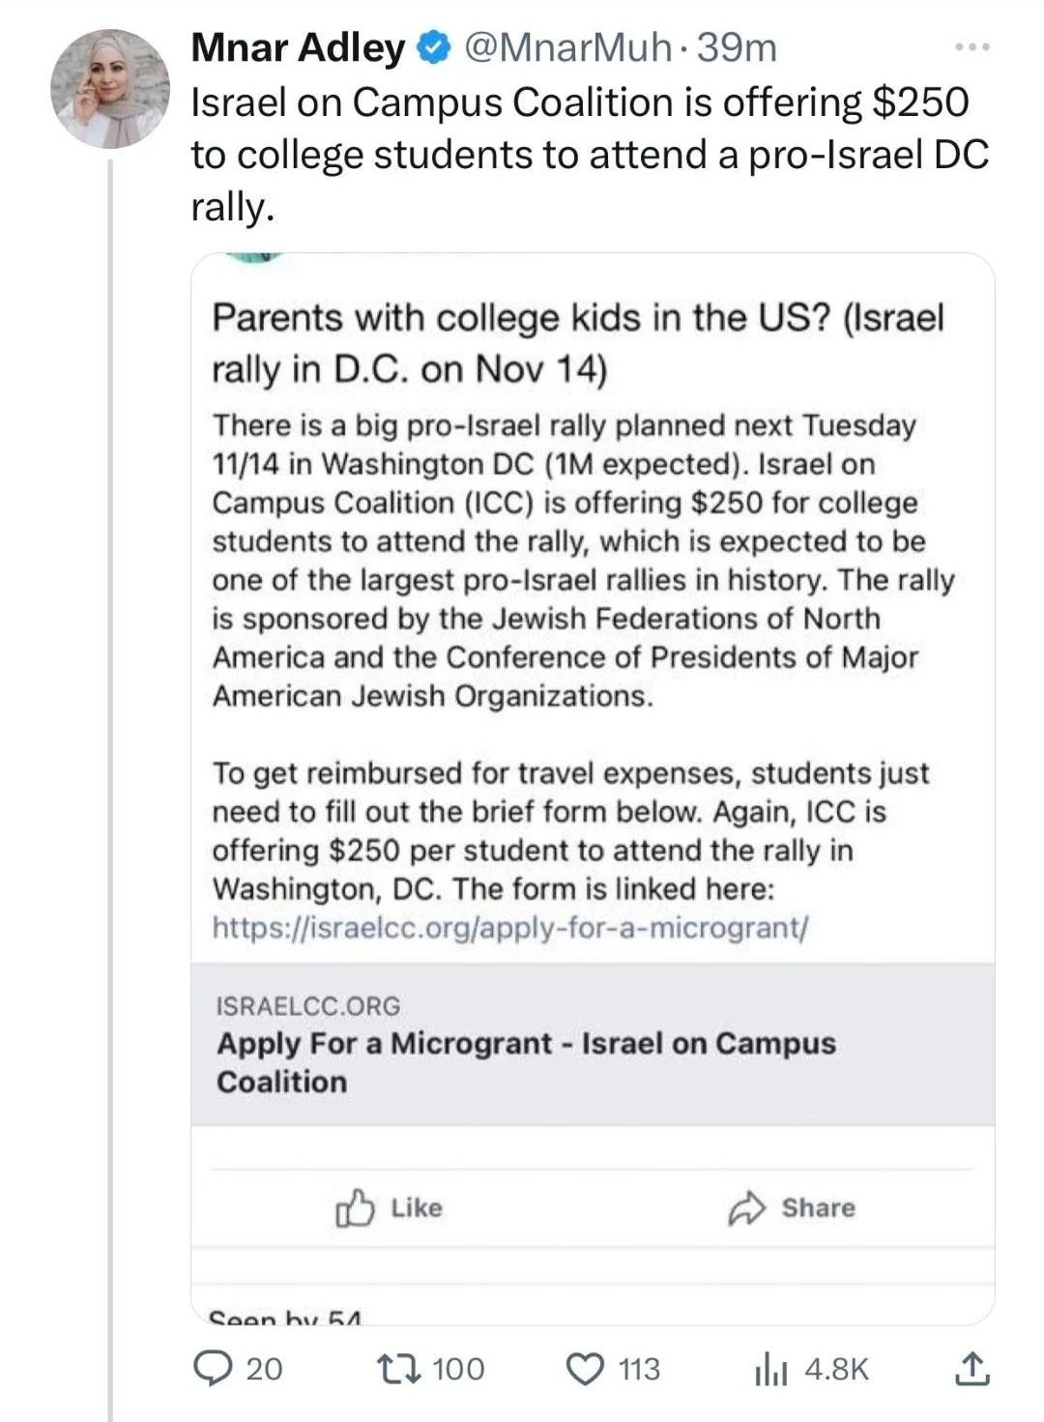The image size is (1044, 1422).
Task: Open the three-dot more options menu
Action: [971, 46]
